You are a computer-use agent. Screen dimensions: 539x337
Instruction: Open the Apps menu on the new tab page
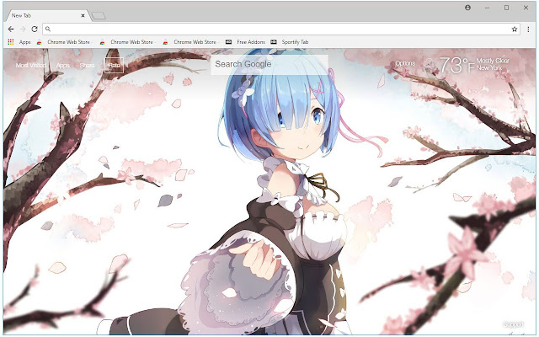(63, 66)
